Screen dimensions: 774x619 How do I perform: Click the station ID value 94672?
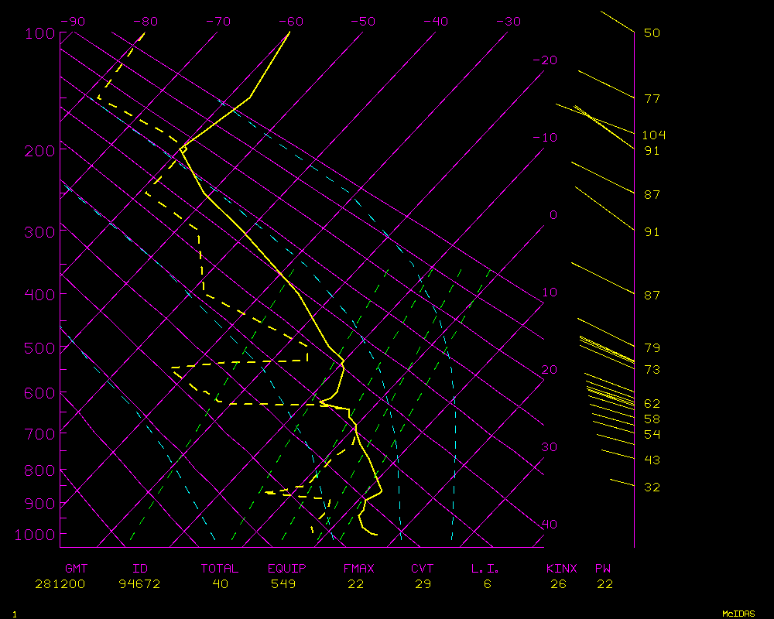[139, 584]
